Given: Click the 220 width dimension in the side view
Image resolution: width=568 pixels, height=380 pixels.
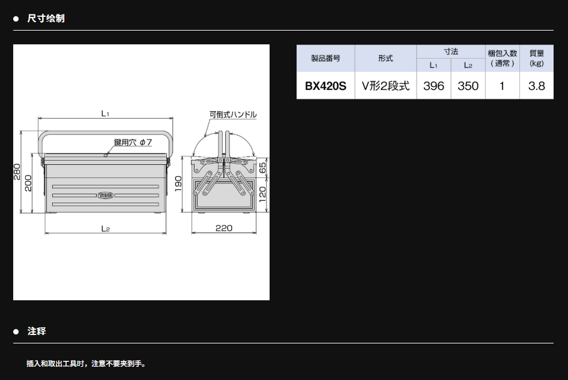Looking at the screenshot, I should [x=223, y=228].
